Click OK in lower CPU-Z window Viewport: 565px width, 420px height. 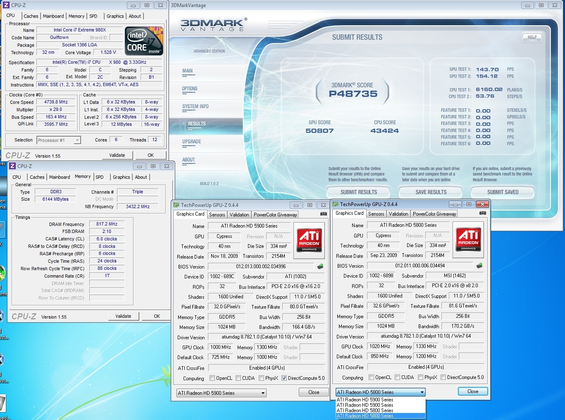pos(157,316)
